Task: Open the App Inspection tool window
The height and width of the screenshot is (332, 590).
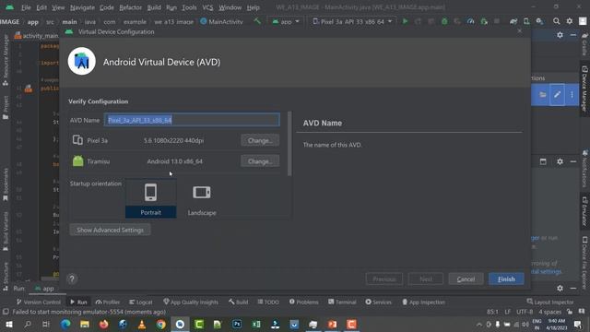Action: [x=423, y=302]
